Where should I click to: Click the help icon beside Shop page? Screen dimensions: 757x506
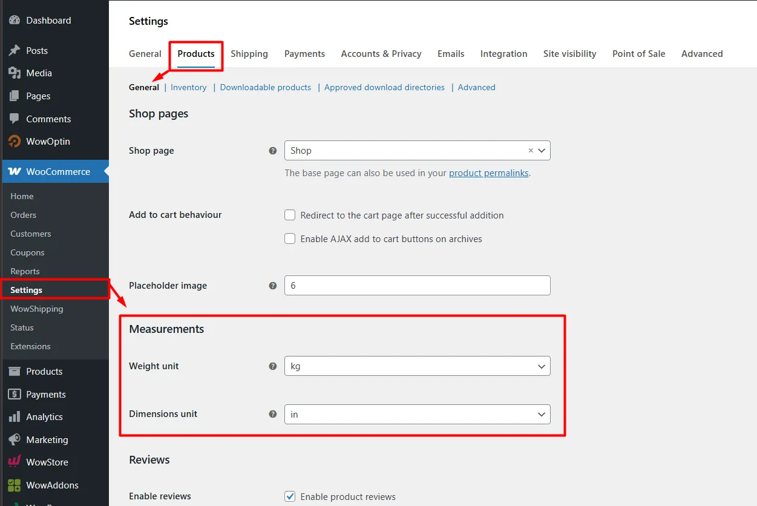(x=273, y=150)
